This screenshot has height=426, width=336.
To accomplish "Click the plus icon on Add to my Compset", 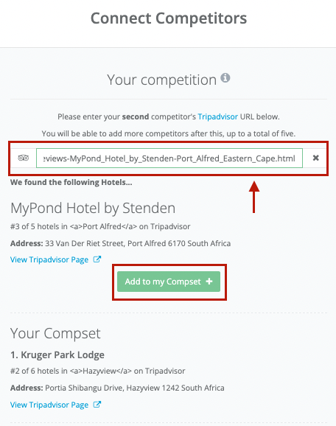I will (209, 282).
